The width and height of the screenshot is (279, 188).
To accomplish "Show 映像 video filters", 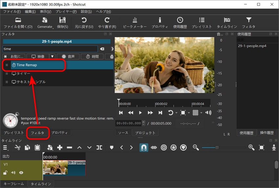I will (x=38, y=56).
